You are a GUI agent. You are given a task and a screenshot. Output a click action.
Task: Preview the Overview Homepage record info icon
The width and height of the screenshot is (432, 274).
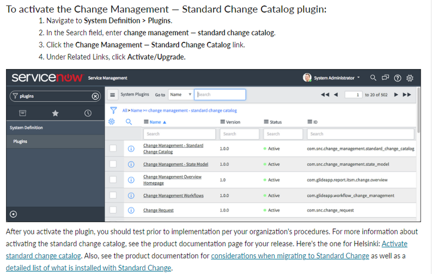point(131,180)
